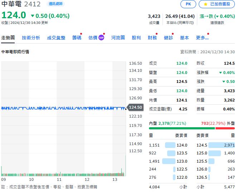Click the bid 小計 4,084 total
The width and height of the screenshot is (237, 193).
point(154,187)
